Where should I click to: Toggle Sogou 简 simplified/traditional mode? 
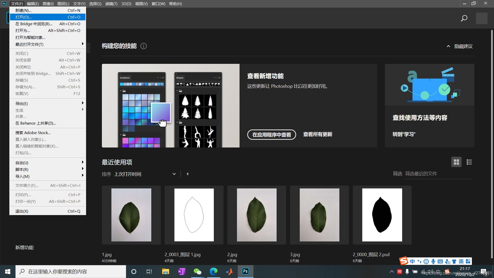pyautogui.click(x=461, y=262)
